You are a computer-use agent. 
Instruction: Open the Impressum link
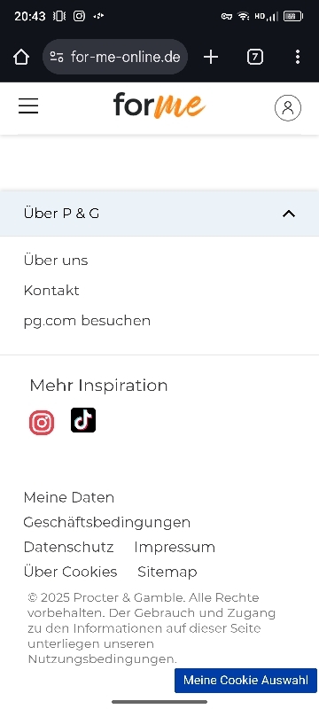coord(175,547)
